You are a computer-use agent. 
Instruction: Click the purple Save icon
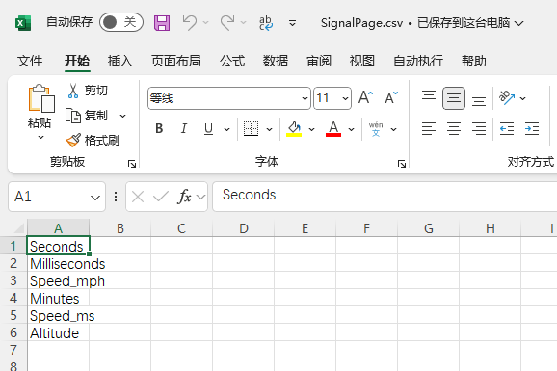point(162,23)
